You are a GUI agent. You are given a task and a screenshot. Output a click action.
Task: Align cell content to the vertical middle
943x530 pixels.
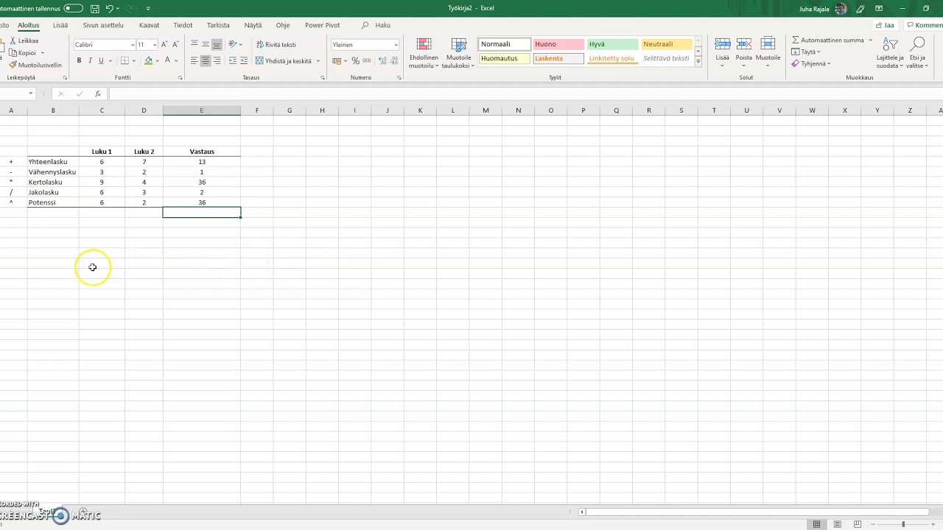(206, 45)
